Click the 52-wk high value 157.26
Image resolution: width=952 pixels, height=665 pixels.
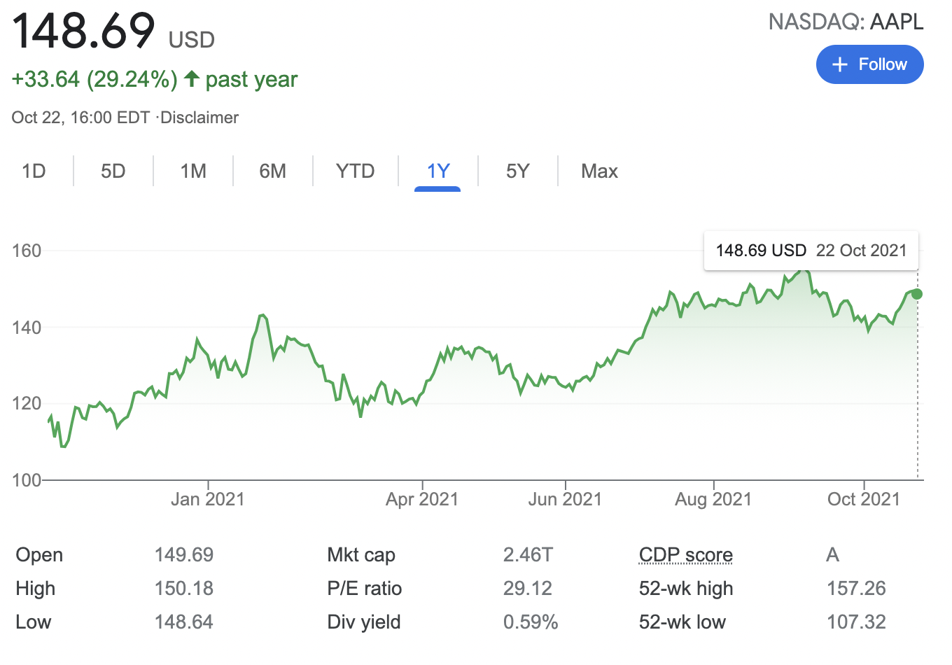855,588
